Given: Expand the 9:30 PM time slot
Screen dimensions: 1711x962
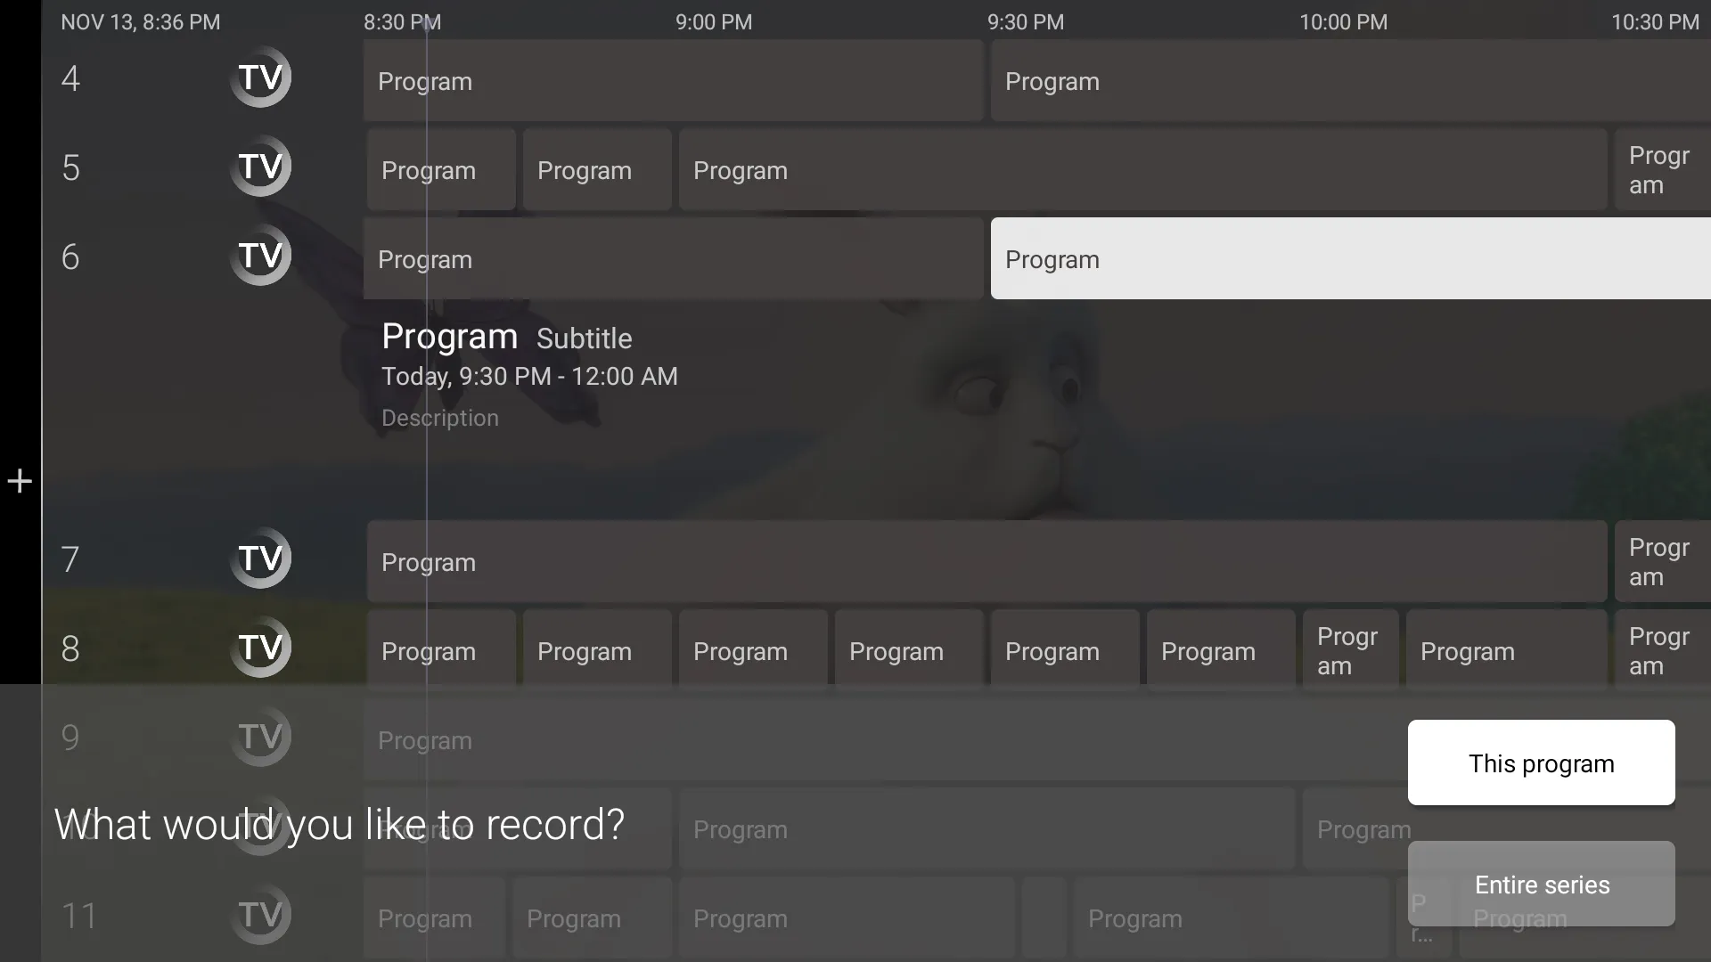Looking at the screenshot, I should tap(1026, 21).
